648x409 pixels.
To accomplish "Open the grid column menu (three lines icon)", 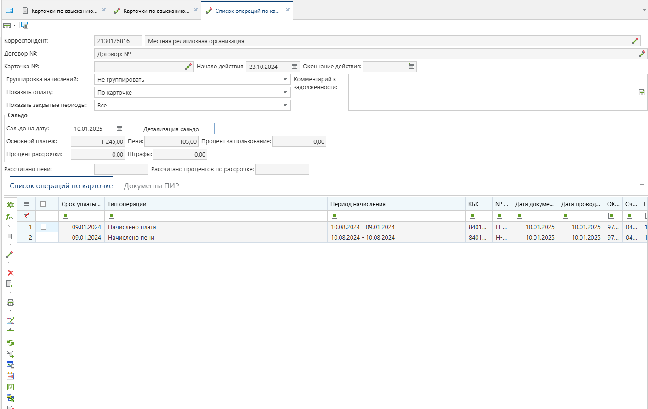I will [x=27, y=204].
